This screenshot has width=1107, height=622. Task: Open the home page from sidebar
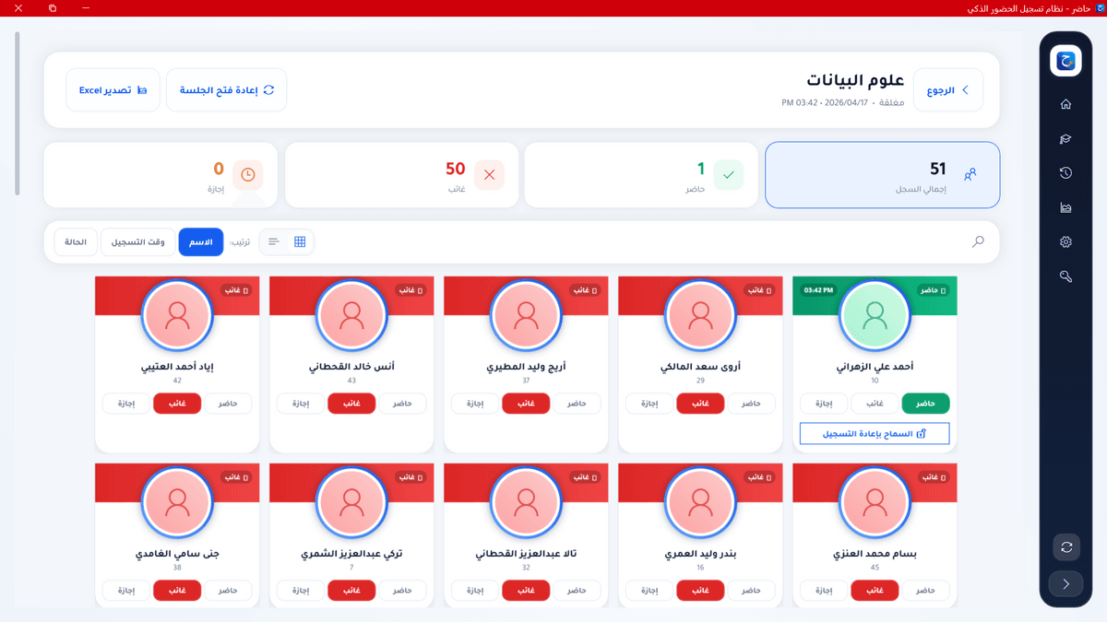click(x=1065, y=104)
